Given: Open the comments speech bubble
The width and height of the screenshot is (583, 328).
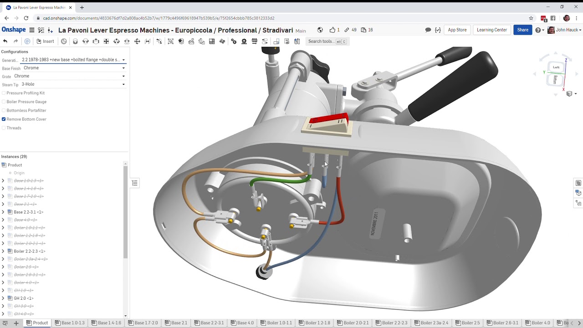Looking at the screenshot, I should pyautogui.click(x=428, y=30).
